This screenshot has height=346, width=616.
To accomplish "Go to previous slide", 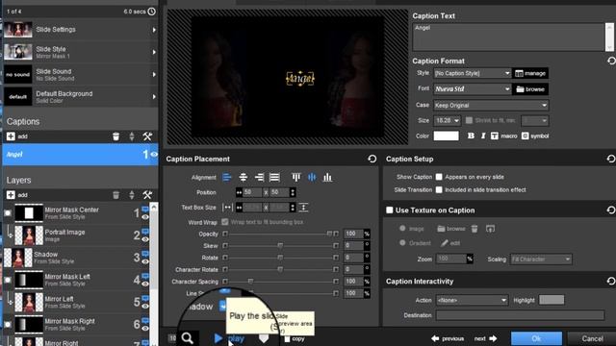I will pos(448,338).
